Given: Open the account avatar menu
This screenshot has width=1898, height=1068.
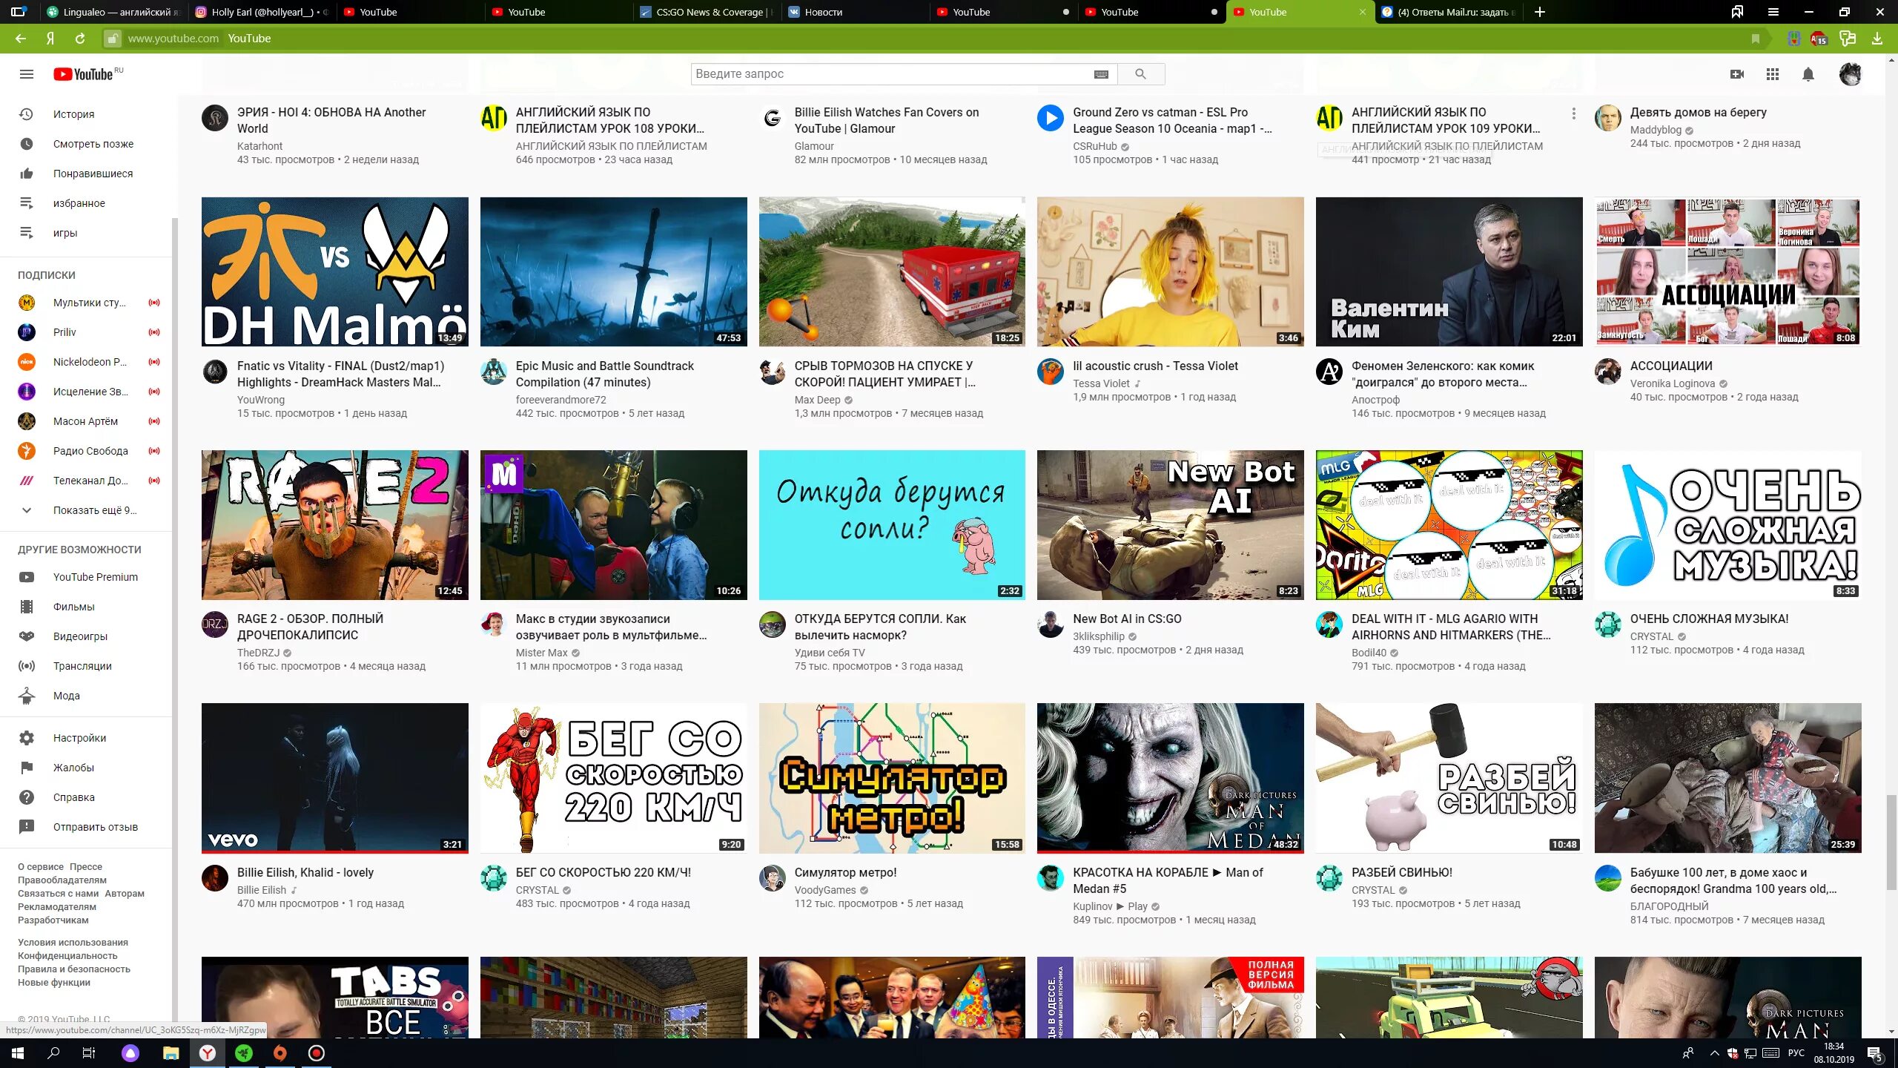Looking at the screenshot, I should [x=1850, y=74].
